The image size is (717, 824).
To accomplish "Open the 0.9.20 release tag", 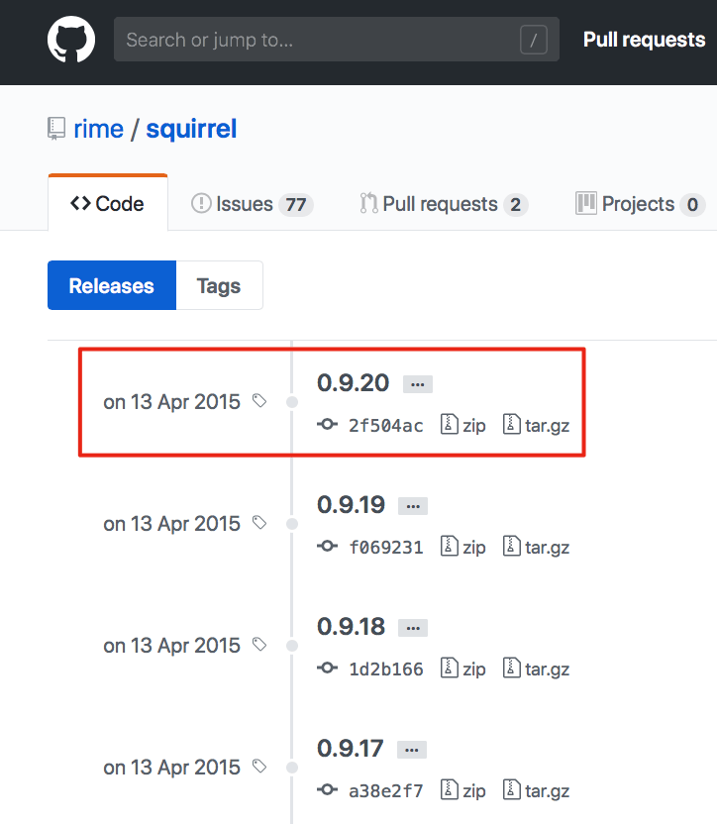I will 353,382.
